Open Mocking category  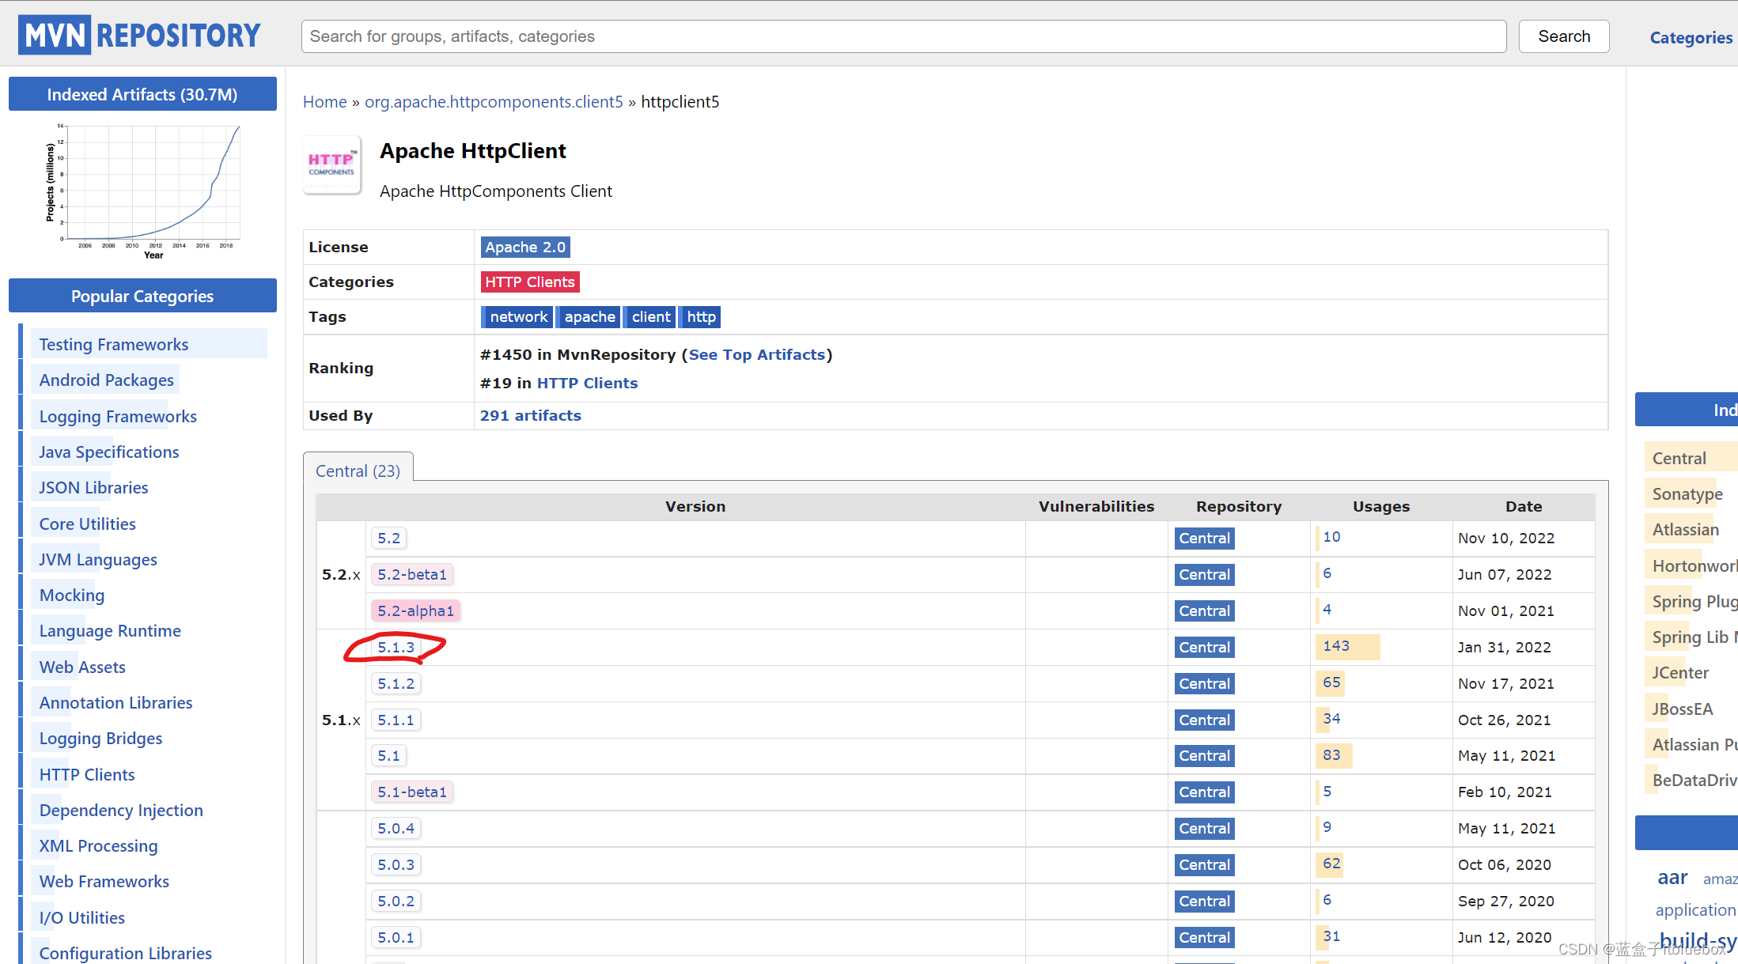[72, 595]
